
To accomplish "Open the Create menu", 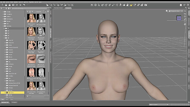I will tap(8, 2).
